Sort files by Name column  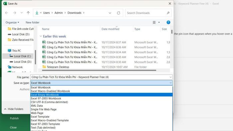(46, 29)
